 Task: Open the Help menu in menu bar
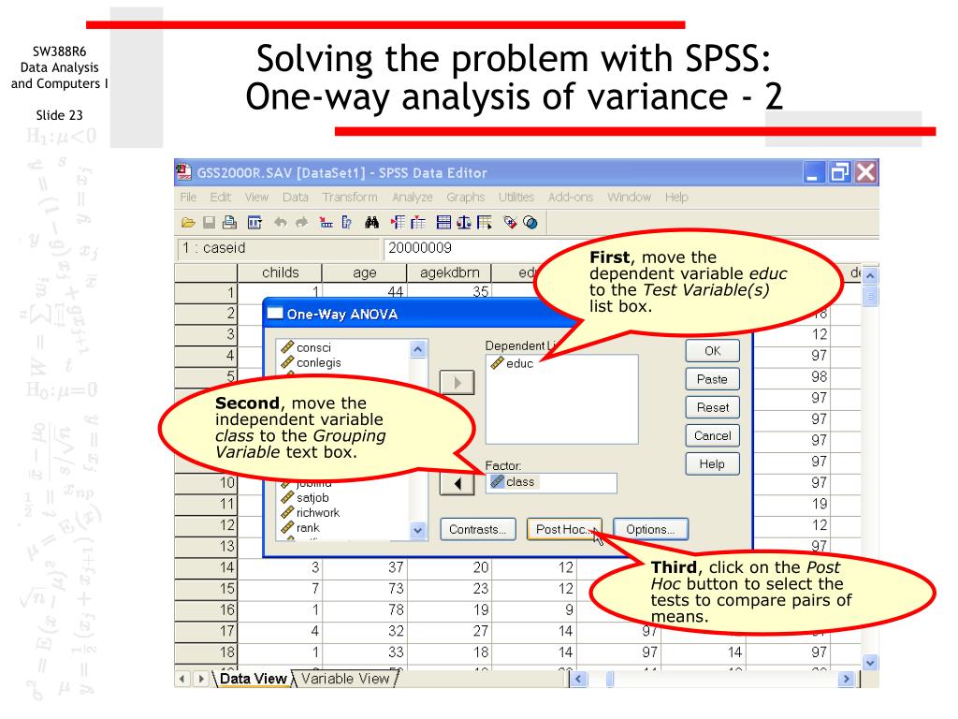[x=676, y=197]
